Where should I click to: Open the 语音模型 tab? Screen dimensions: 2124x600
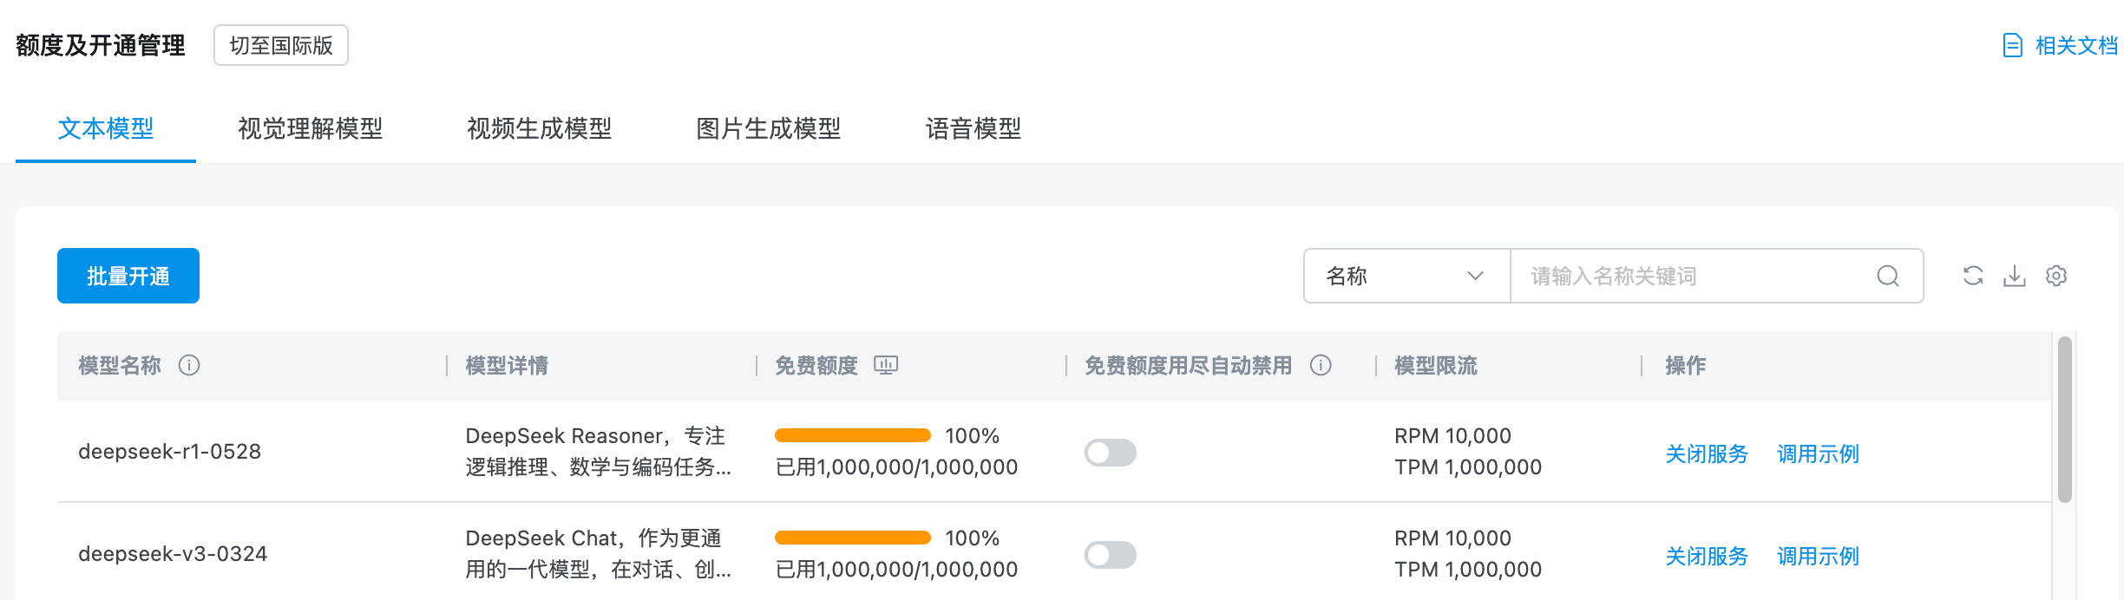click(x=973, y=128)
